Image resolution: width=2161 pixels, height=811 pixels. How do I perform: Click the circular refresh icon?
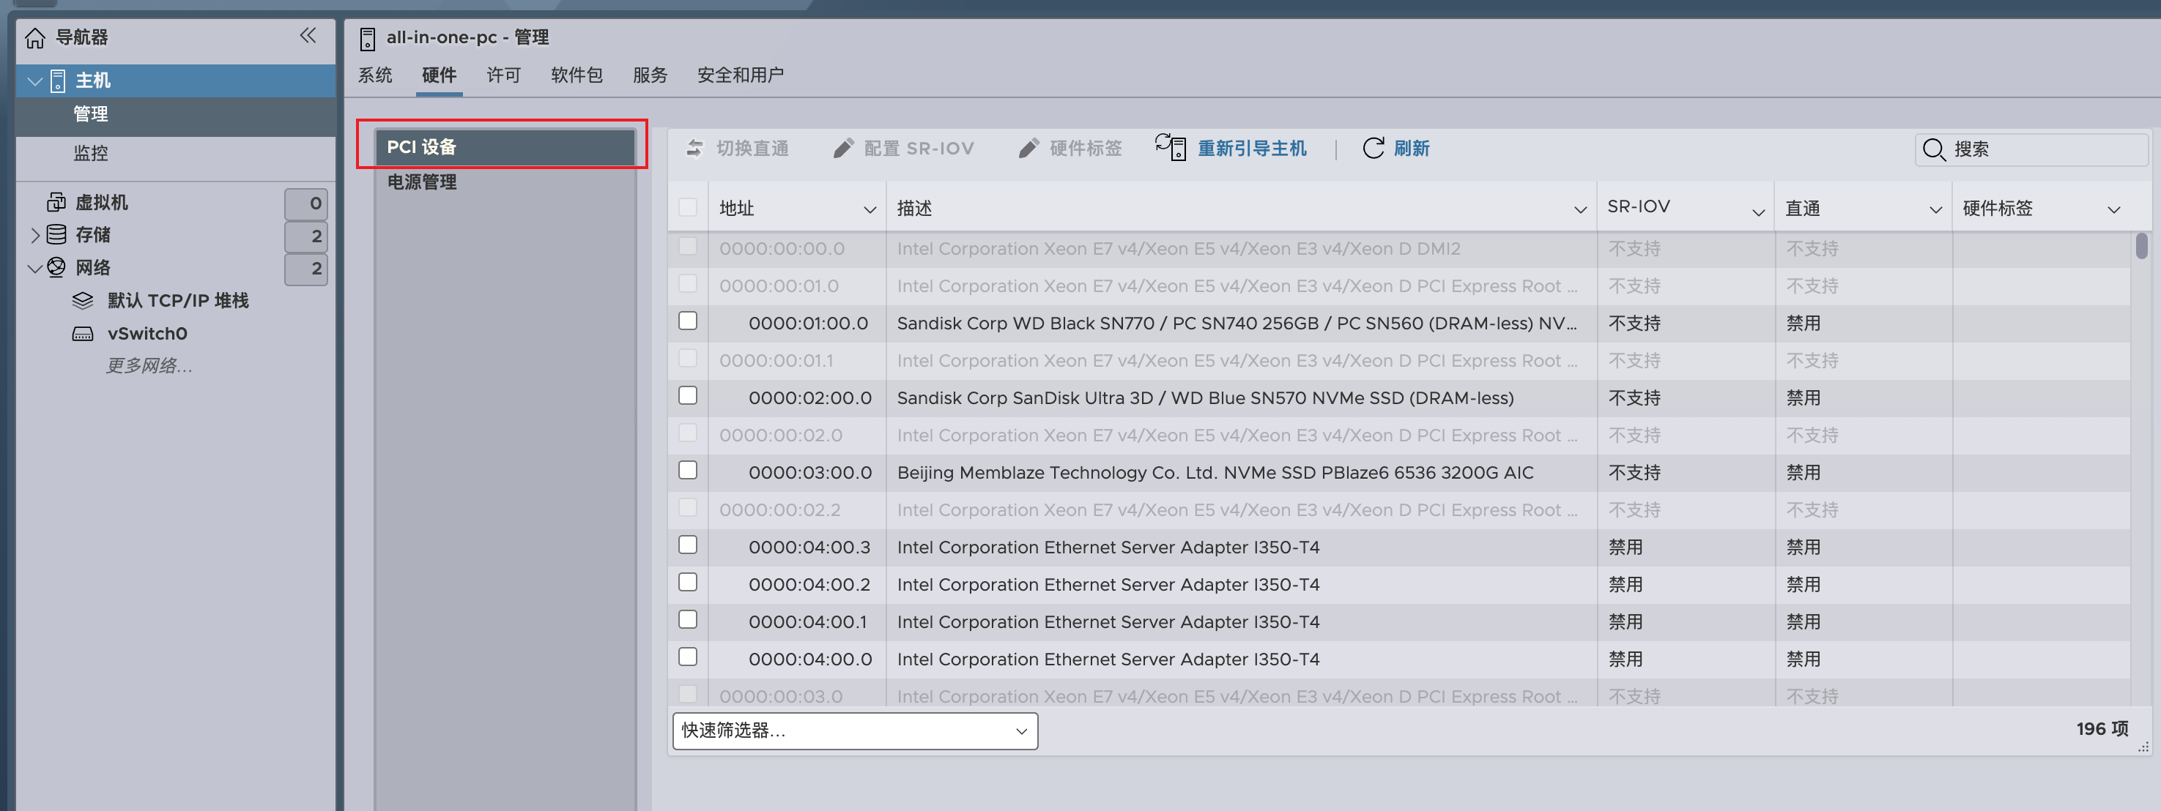(1374, 149)
